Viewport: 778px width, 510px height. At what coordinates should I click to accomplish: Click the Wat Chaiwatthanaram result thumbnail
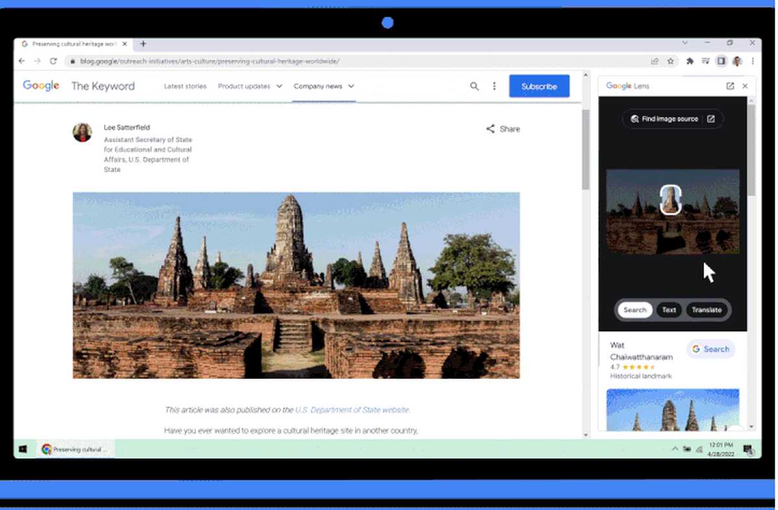(672, 410)
